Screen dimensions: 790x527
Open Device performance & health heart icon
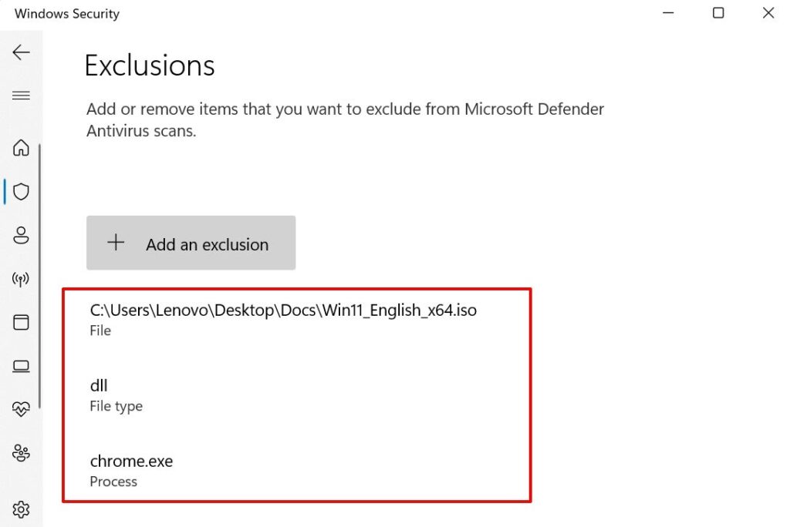(21, 409)
